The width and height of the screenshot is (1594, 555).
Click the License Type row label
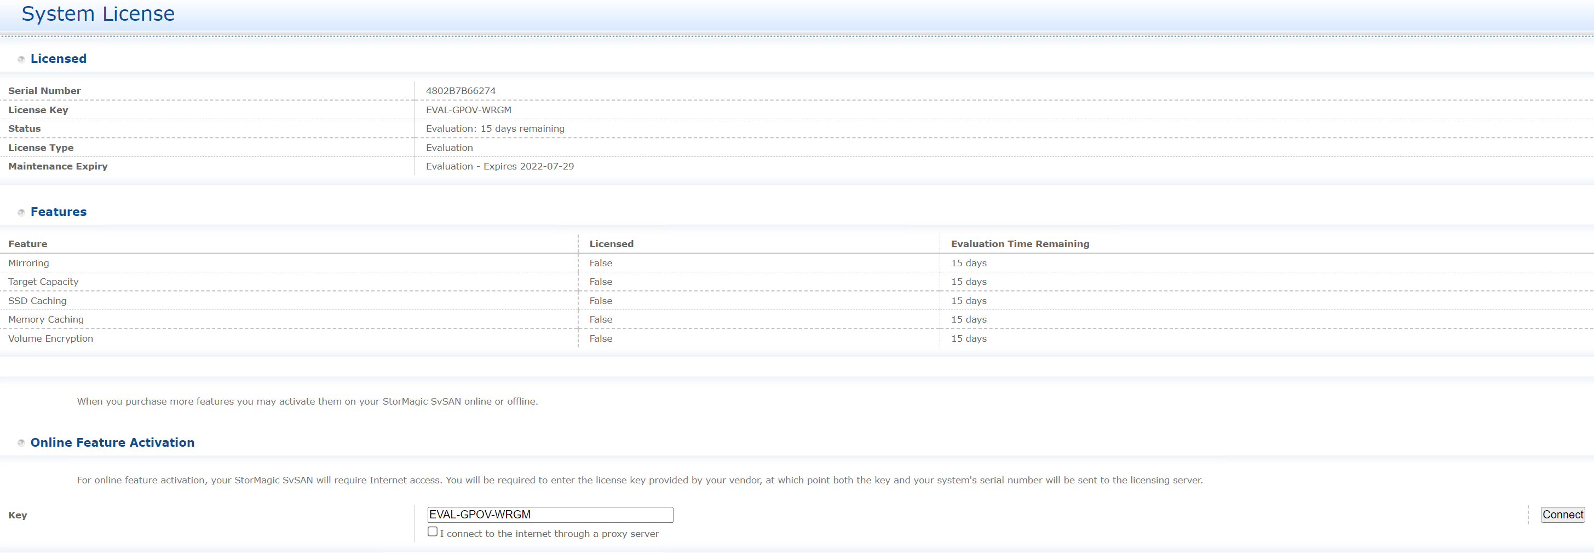(x=41, y=148)
